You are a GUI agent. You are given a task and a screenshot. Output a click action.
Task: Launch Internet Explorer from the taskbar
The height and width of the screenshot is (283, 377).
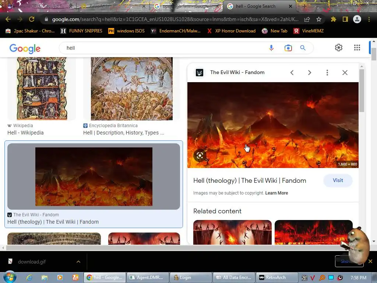point(29,277)
